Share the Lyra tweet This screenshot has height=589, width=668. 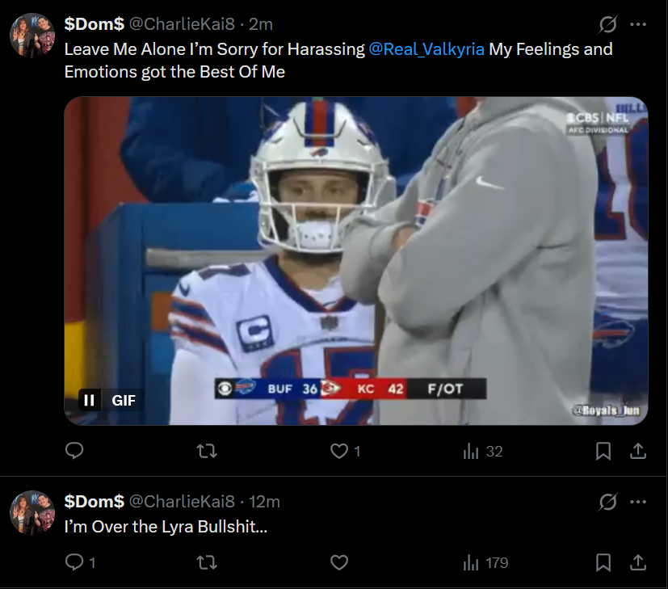coord(637,562)
